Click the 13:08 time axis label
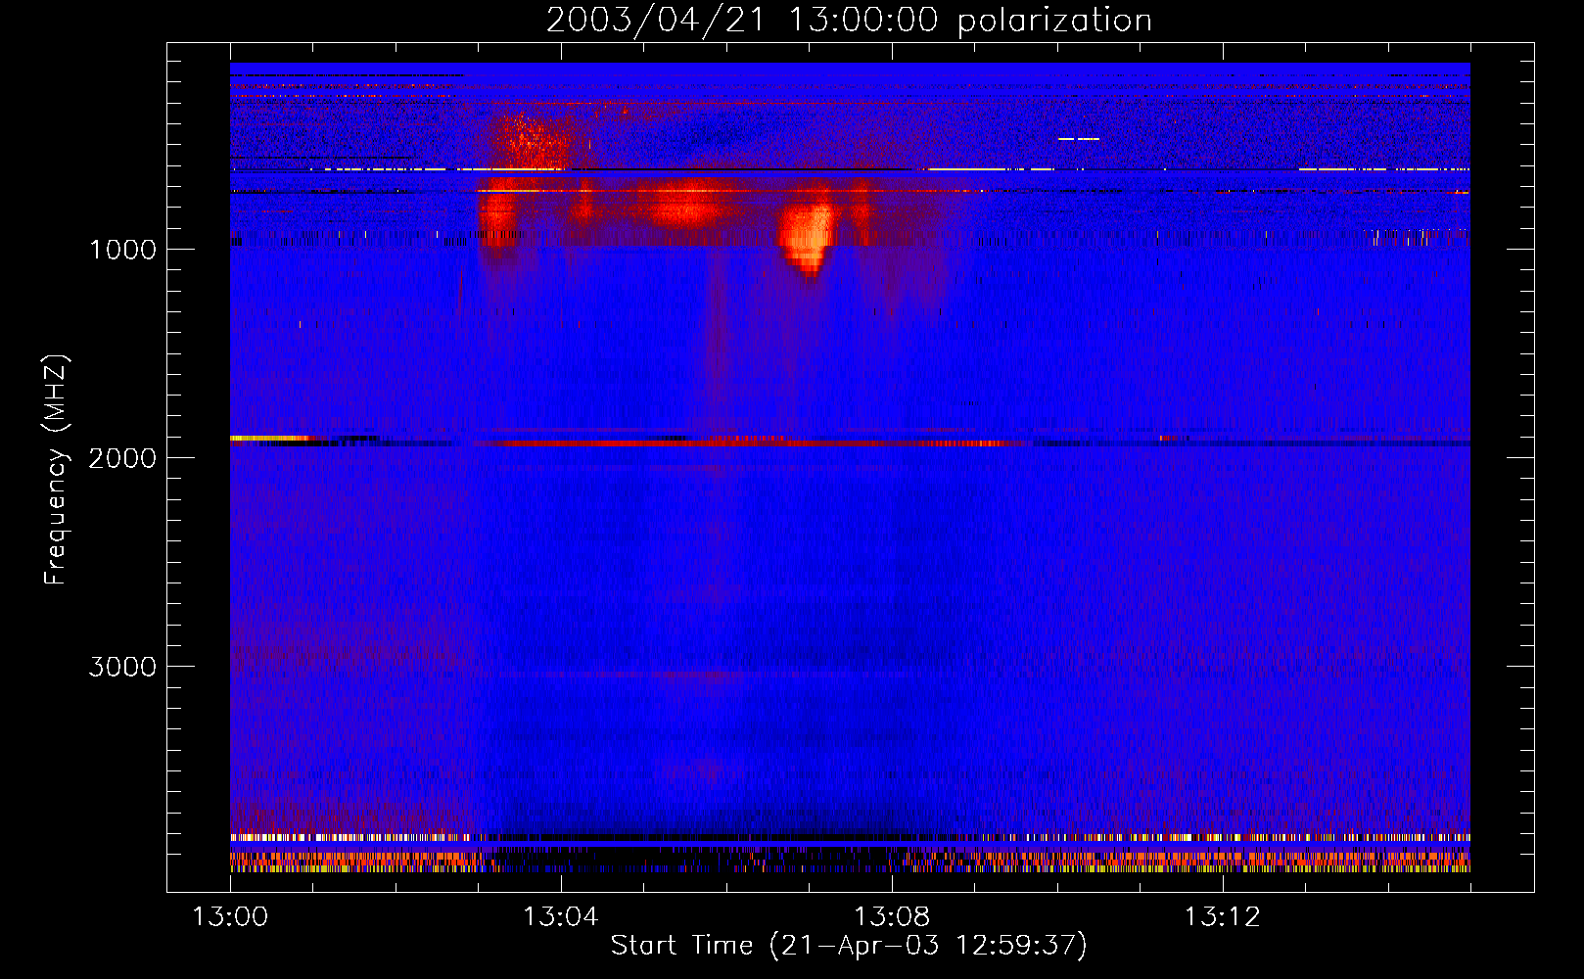This screenshot has width=1584, height=979. (892, 917)
